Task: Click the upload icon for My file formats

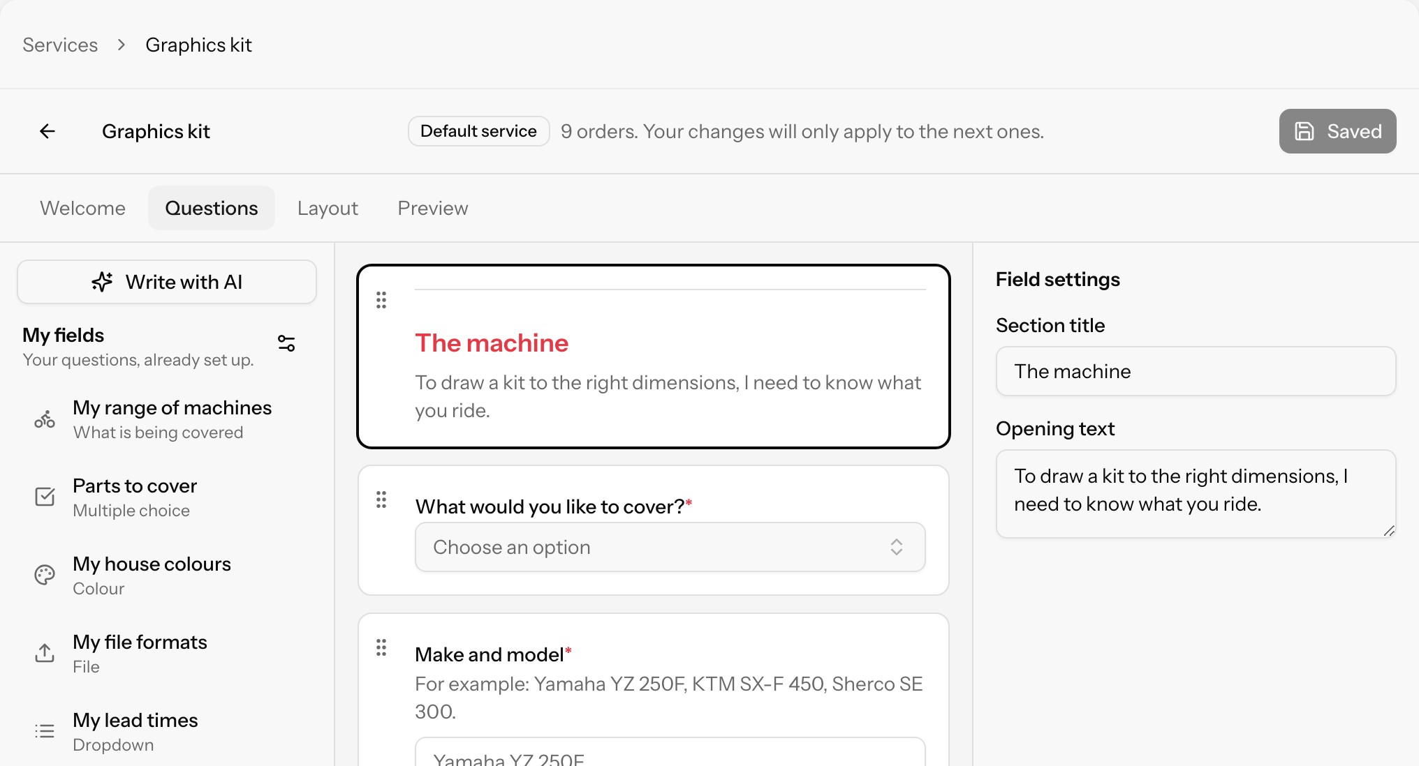Action: click(45, 653)
